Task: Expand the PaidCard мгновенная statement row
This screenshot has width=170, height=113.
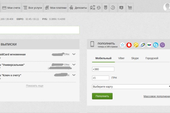Action: coord(74,54)
